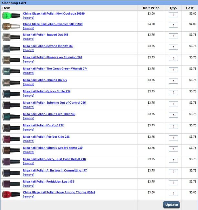Screen dimensions: 198x210
Task: Remove Quirky Smile 234 from cart
Action: click(x=28, y=96)
